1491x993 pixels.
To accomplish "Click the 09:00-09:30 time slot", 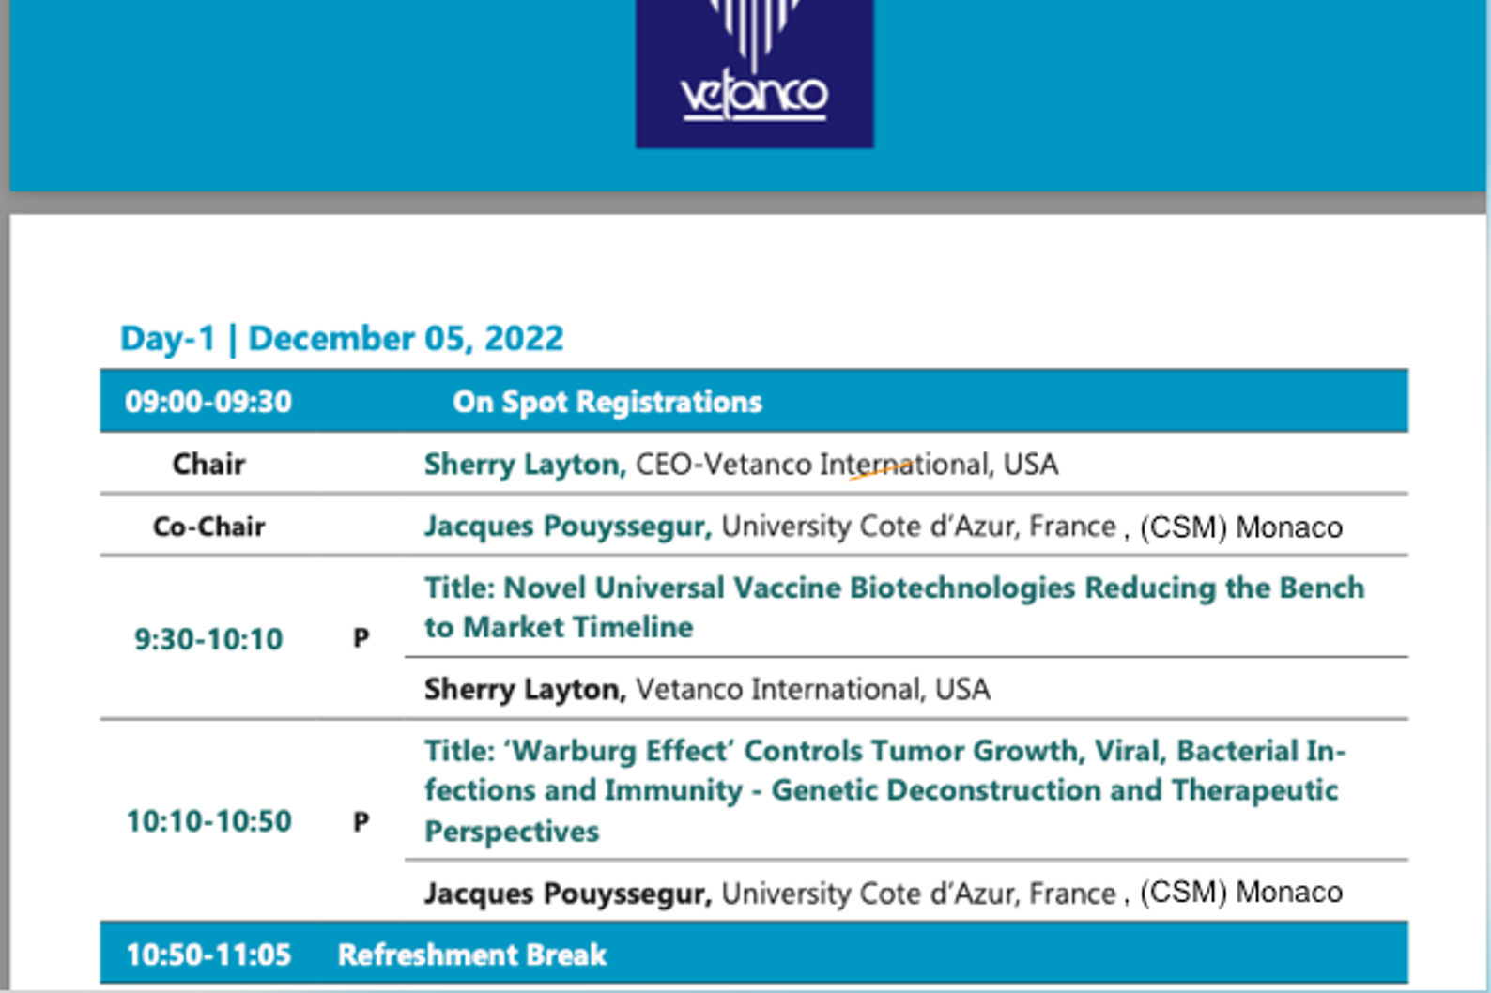I will point(208,402).
